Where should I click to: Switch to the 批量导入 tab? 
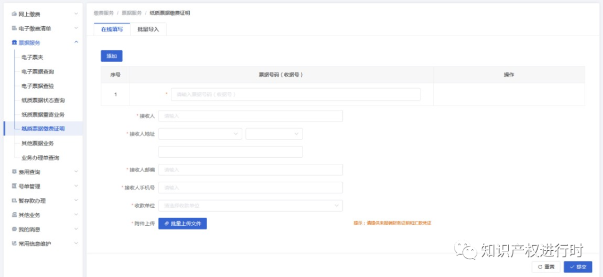tap(148, 30)
